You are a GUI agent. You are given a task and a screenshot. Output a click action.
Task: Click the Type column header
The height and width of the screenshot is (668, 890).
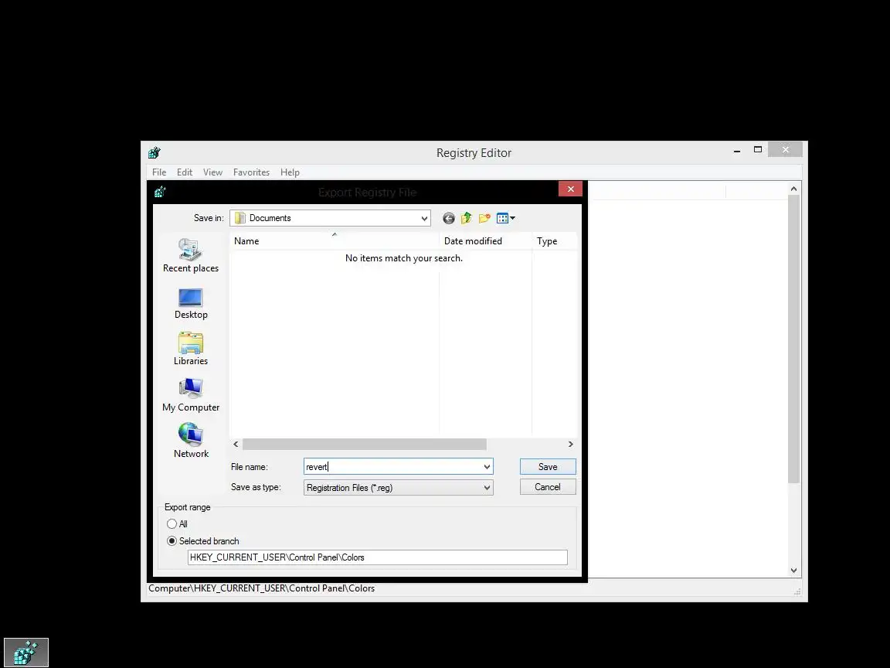554,241
